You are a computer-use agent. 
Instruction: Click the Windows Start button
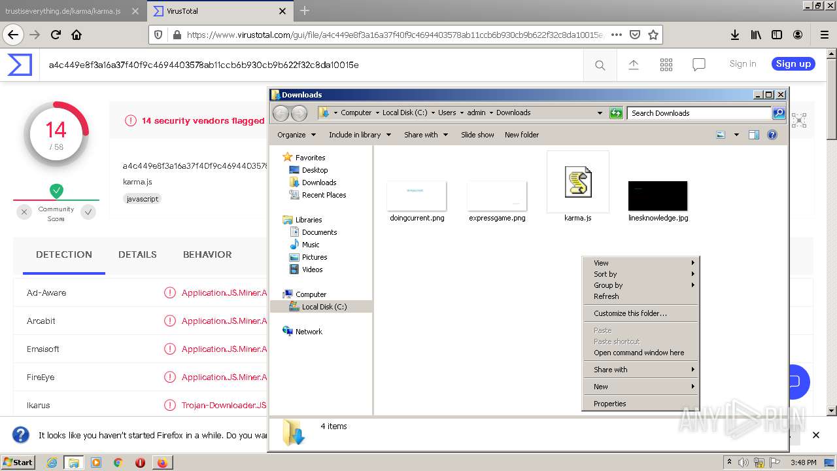18,462
